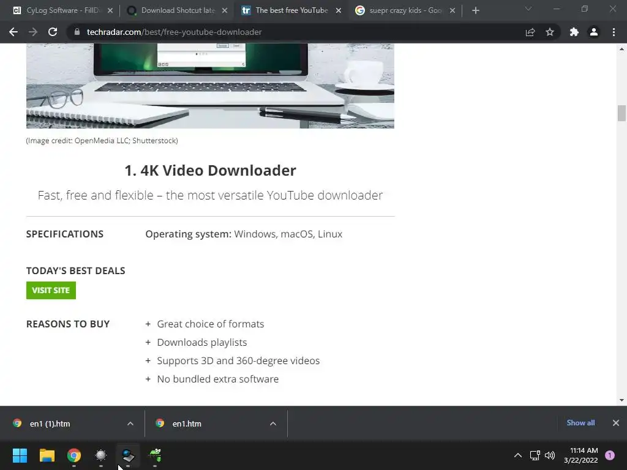The height and width of the screenshot is (470, 627).
Task: Close the CyLog Software tab
Action: (x=110, y=10)
